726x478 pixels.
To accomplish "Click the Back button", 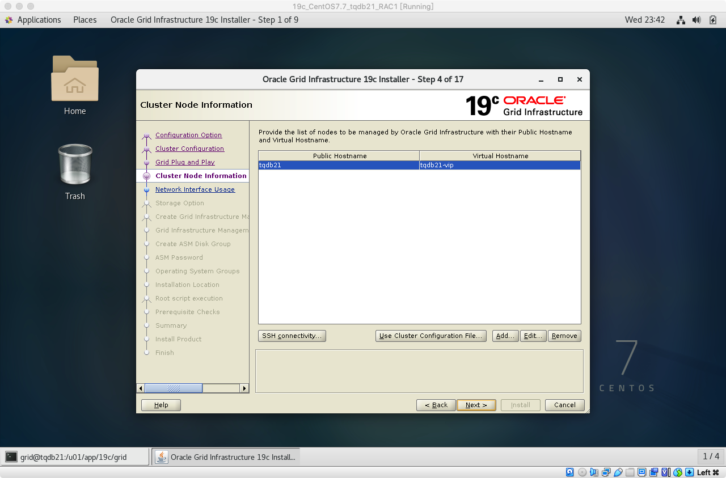I will point(436,405).
